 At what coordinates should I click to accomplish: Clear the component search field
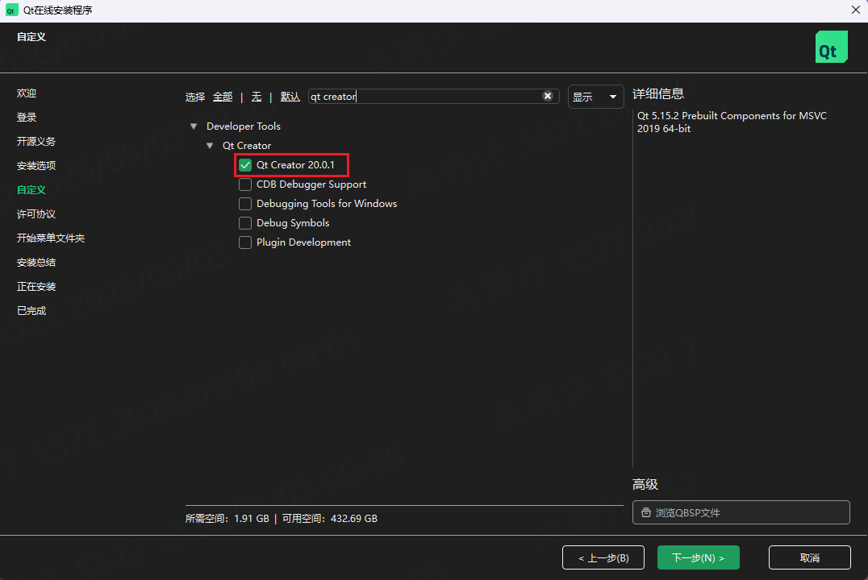[x=548, y=96]
